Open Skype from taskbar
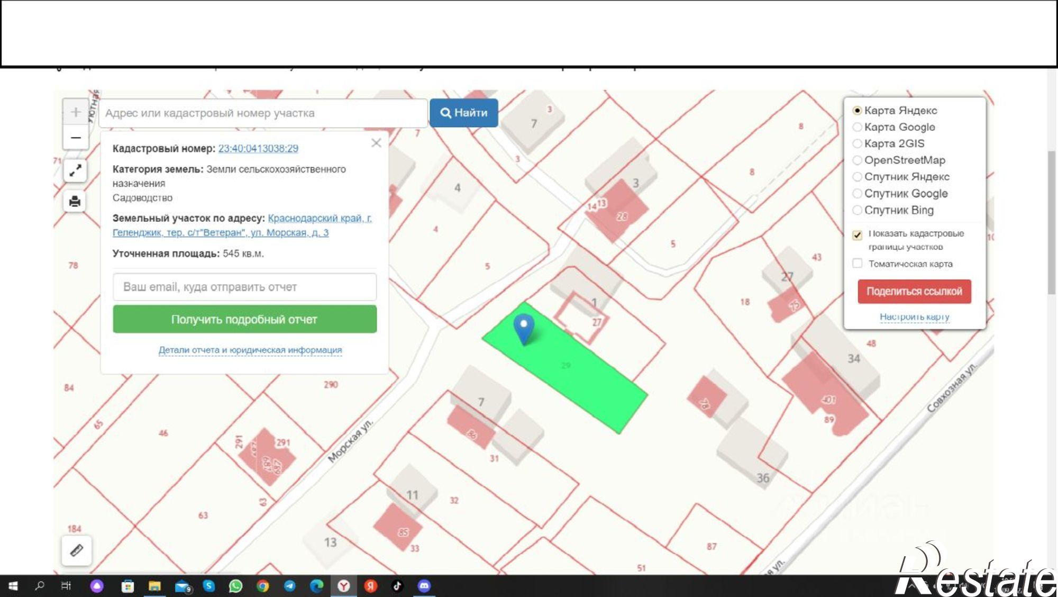Image resolution: width=1058 pixels, height=597 pixels. 209,586
